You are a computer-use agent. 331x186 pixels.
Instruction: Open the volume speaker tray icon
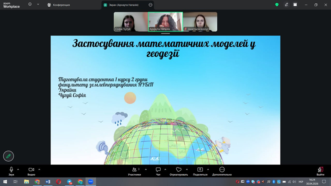tap(294, 181)
